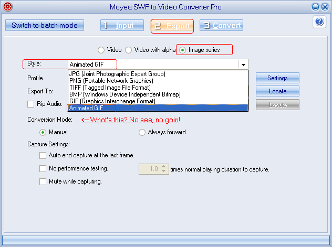The image size is (332, 247).
Task: Click the Style combo box field
Action: [x=158, y=64]
